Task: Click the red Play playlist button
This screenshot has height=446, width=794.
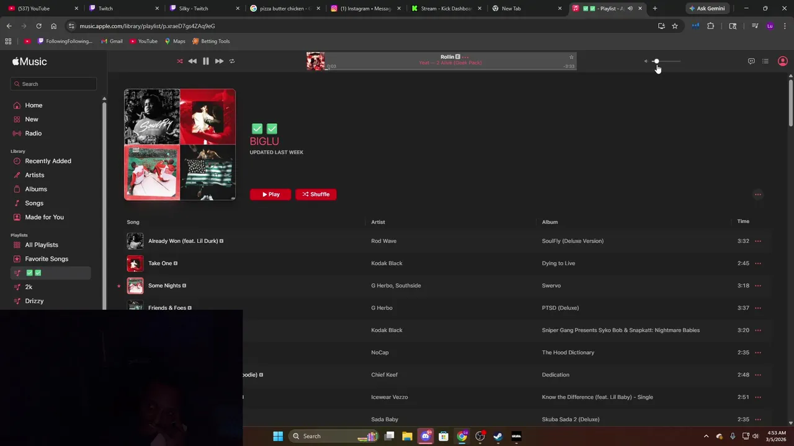Action: point(270,195)
